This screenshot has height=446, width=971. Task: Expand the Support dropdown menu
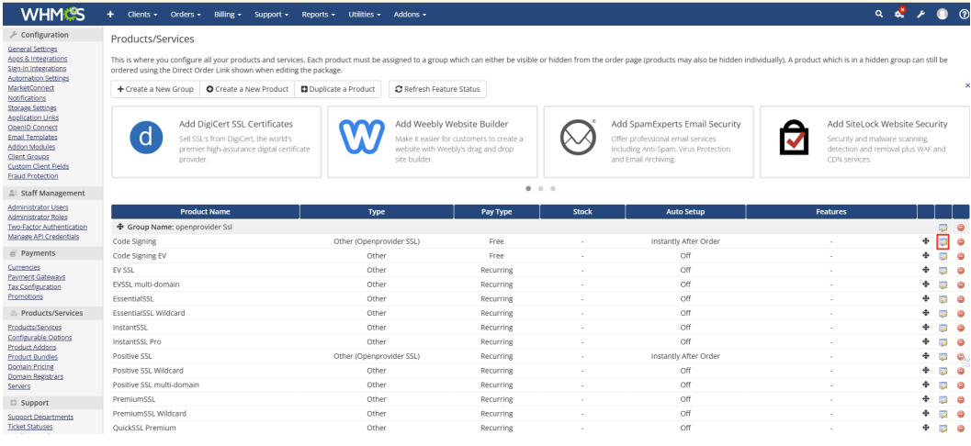pyautogui.click(x=273, y=15)
